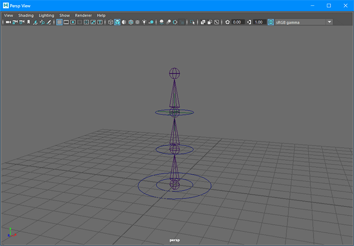Image resolution: width=354 pixels, height=246 pixels.
Task: Click the dimmed Depth of Field icon
Action: [182, 22]
